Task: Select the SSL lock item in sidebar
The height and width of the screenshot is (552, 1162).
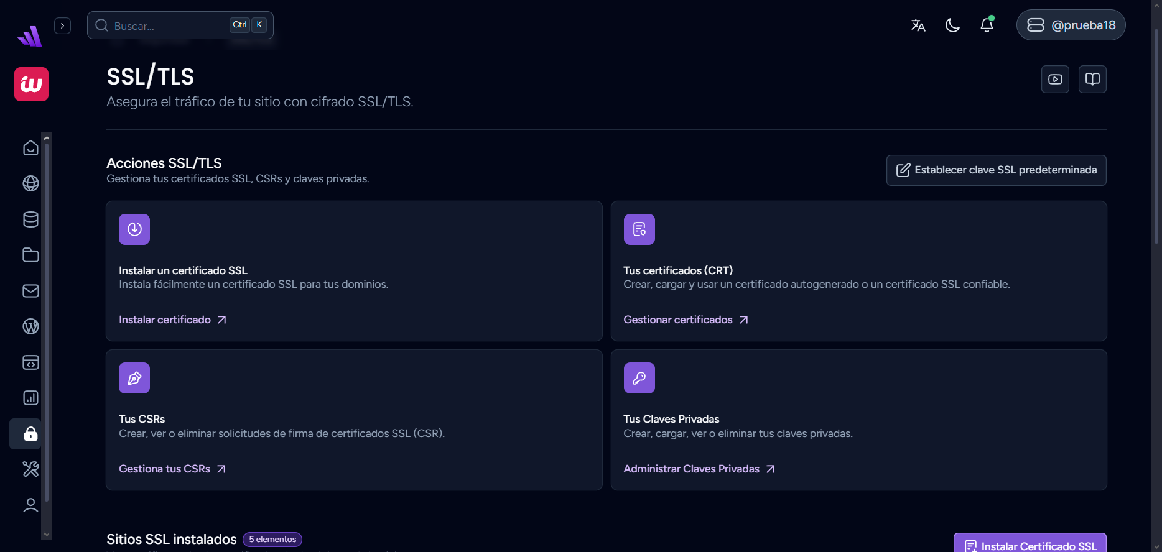Action: (30, 434)
